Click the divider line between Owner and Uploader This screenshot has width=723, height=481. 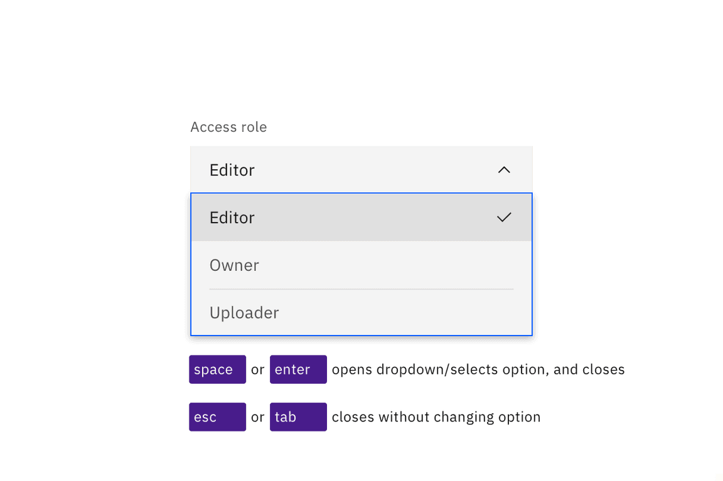tap(361, 289)
